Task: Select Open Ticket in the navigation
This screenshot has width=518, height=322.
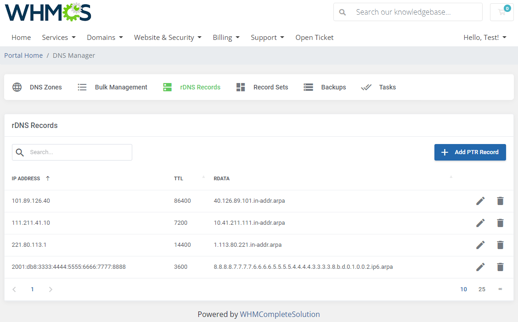Action: tap(315, 37)
